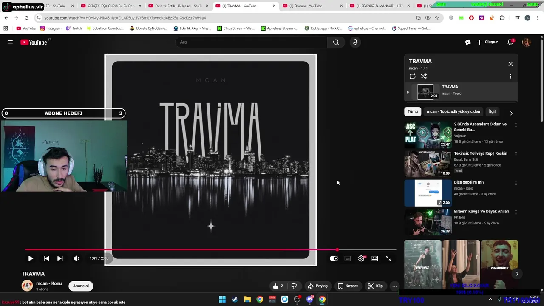The width and height of the screenshot is (544, 306).
Task: Select mcan - Topic adlı yükleyiciden chip
Action: [x=453, y=111]
